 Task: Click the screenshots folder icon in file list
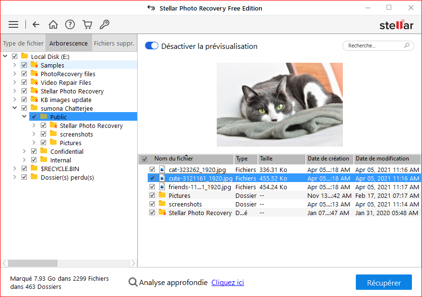(x=162, y=204)
